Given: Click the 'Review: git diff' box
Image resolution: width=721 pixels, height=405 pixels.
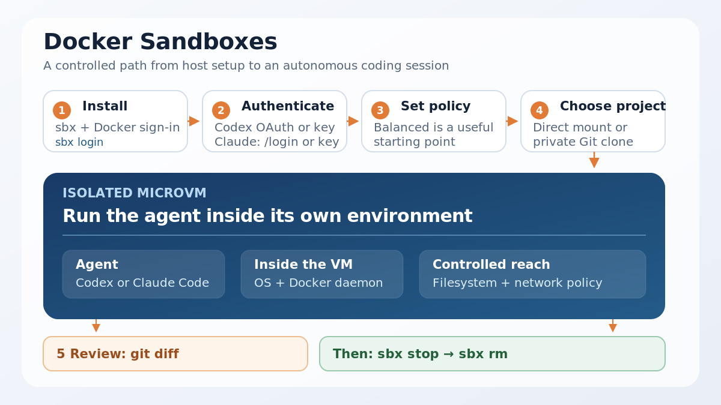Looking at the screenshot, I should click(175, 354).
